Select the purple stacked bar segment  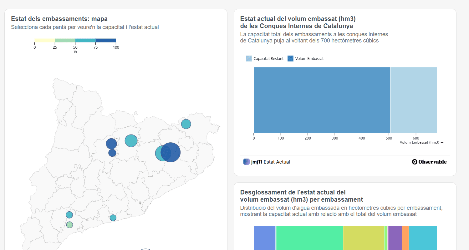[x=395, y=238]
